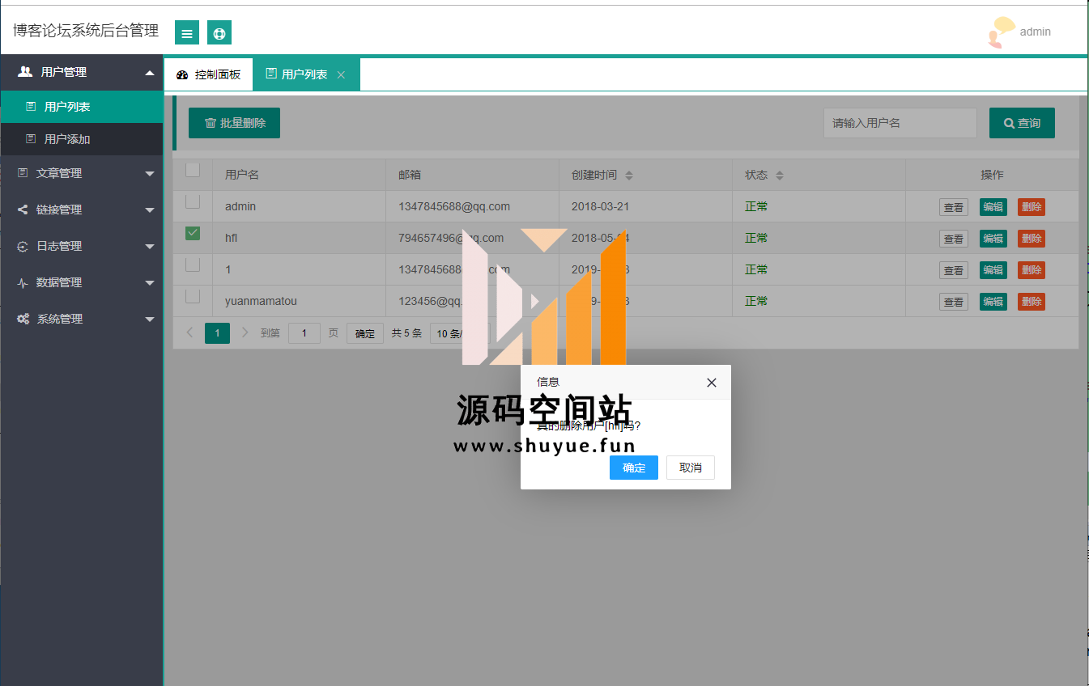Close the 信息 dialog with X
Image resolution: width=1089 pixels, height=686 pixels.
[711, 383]
